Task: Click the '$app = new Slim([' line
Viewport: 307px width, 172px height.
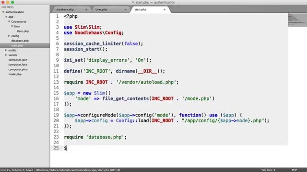Action: 87,93
